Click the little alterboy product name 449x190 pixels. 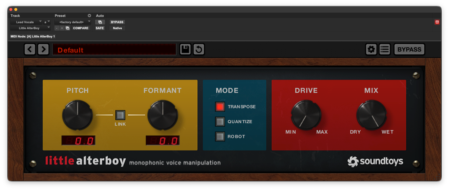click(86, 161)
